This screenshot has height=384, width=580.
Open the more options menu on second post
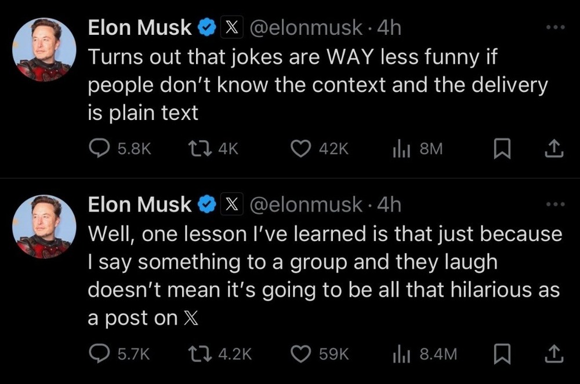coord(555,205)
